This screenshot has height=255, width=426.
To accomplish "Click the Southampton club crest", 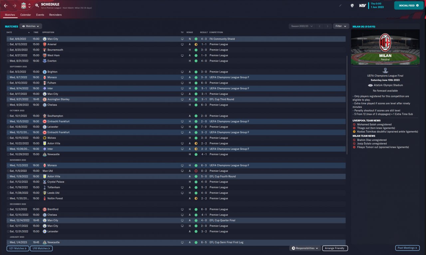I will [45, 116].
